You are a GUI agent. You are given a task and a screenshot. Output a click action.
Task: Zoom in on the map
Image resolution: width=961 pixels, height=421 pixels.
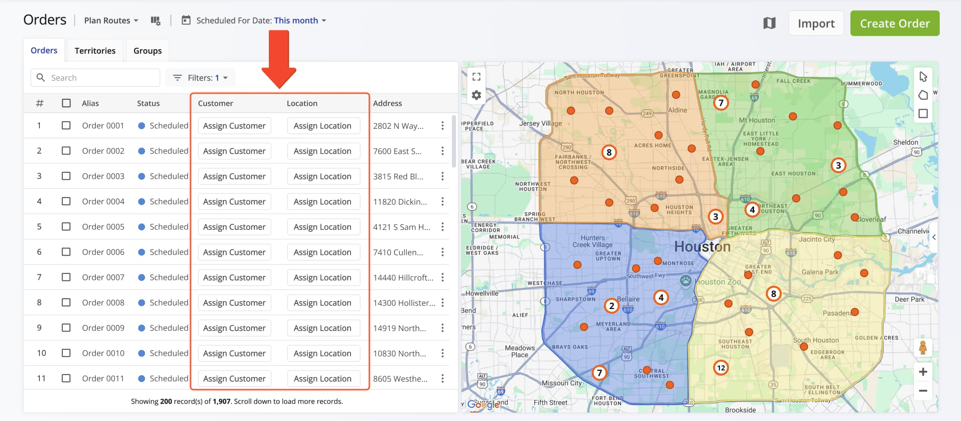click(923, 372)
